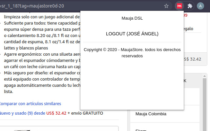The image size is (210, 131).
Task: Click the vertical scrollbar thumb in list
Action: click(204, 105)
